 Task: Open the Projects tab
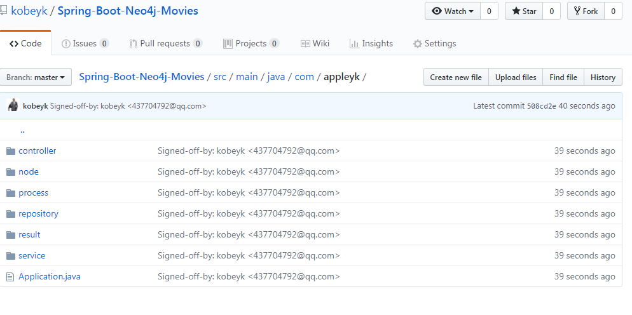(x=251, y=44)
